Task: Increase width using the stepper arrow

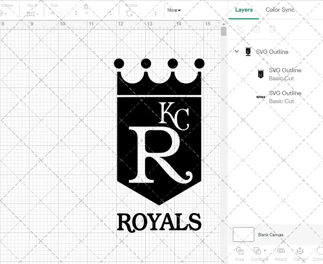Action: 76,12
